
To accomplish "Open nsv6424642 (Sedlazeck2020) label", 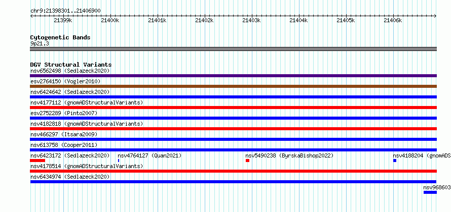I will tap(70, 92).
